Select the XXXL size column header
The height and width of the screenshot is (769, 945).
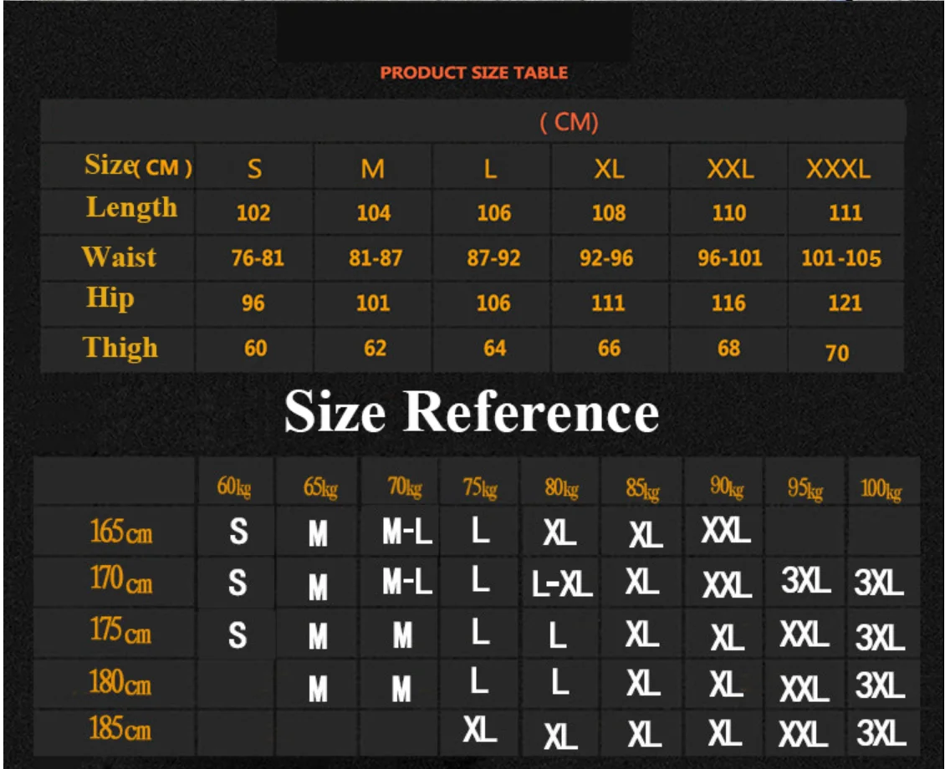838,169
